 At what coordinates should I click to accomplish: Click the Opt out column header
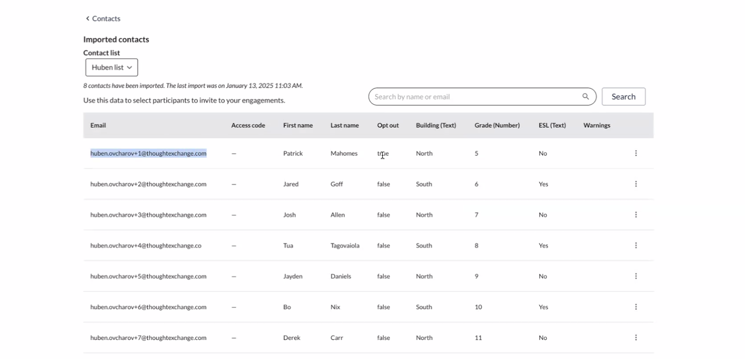pyautogui.click(x=388, y=125)
